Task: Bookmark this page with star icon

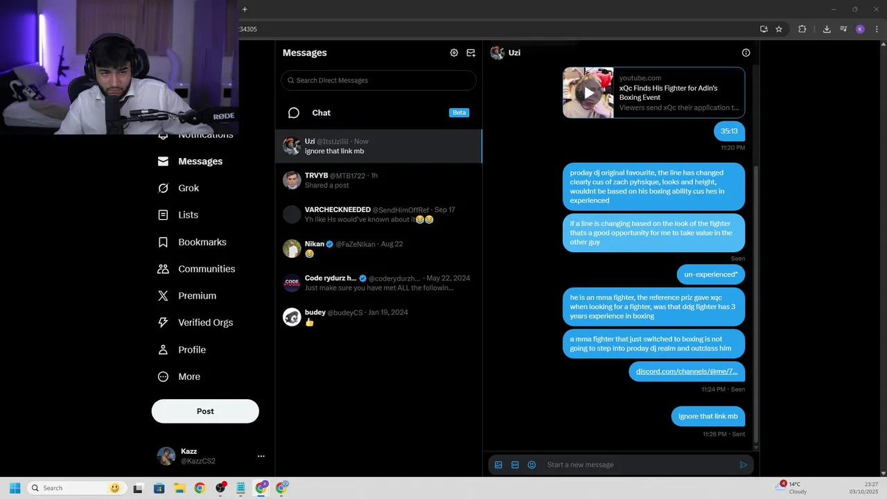Action: click(x=779, y=29)
